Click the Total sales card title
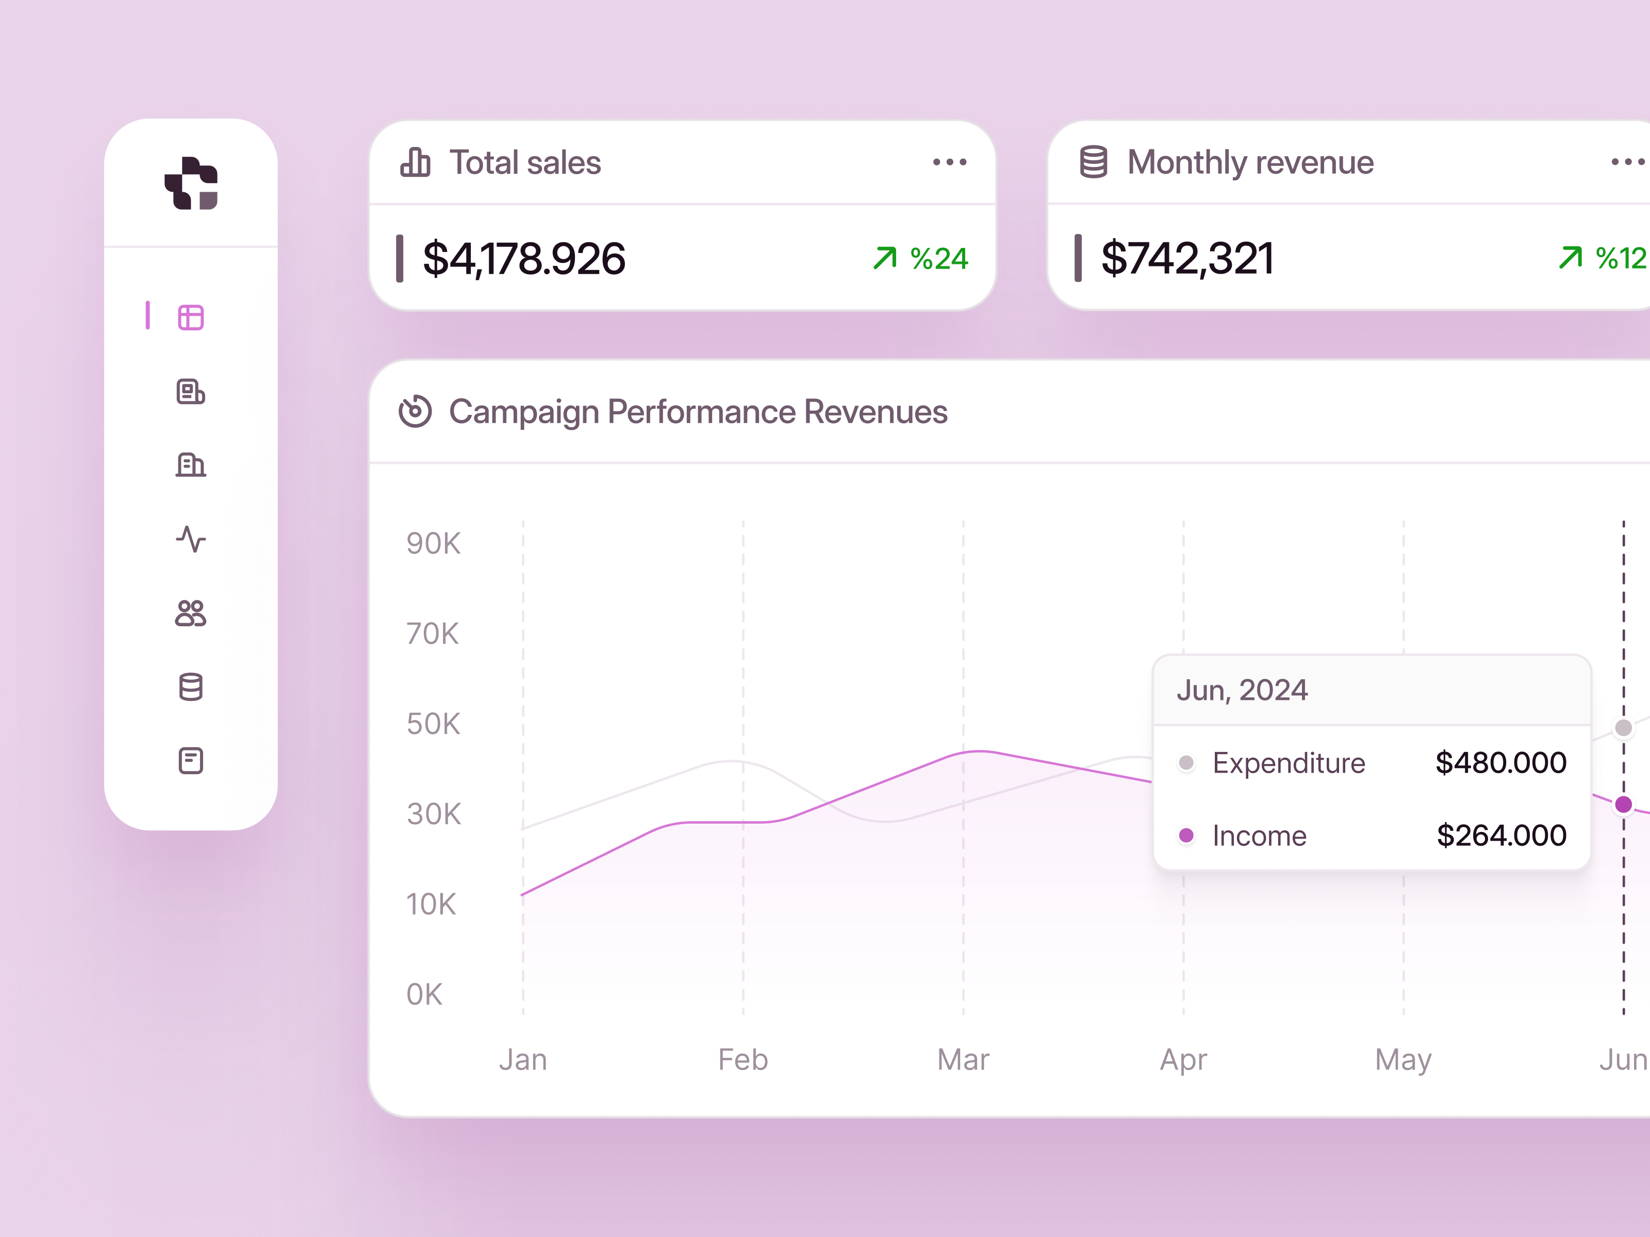 point(525,162)
